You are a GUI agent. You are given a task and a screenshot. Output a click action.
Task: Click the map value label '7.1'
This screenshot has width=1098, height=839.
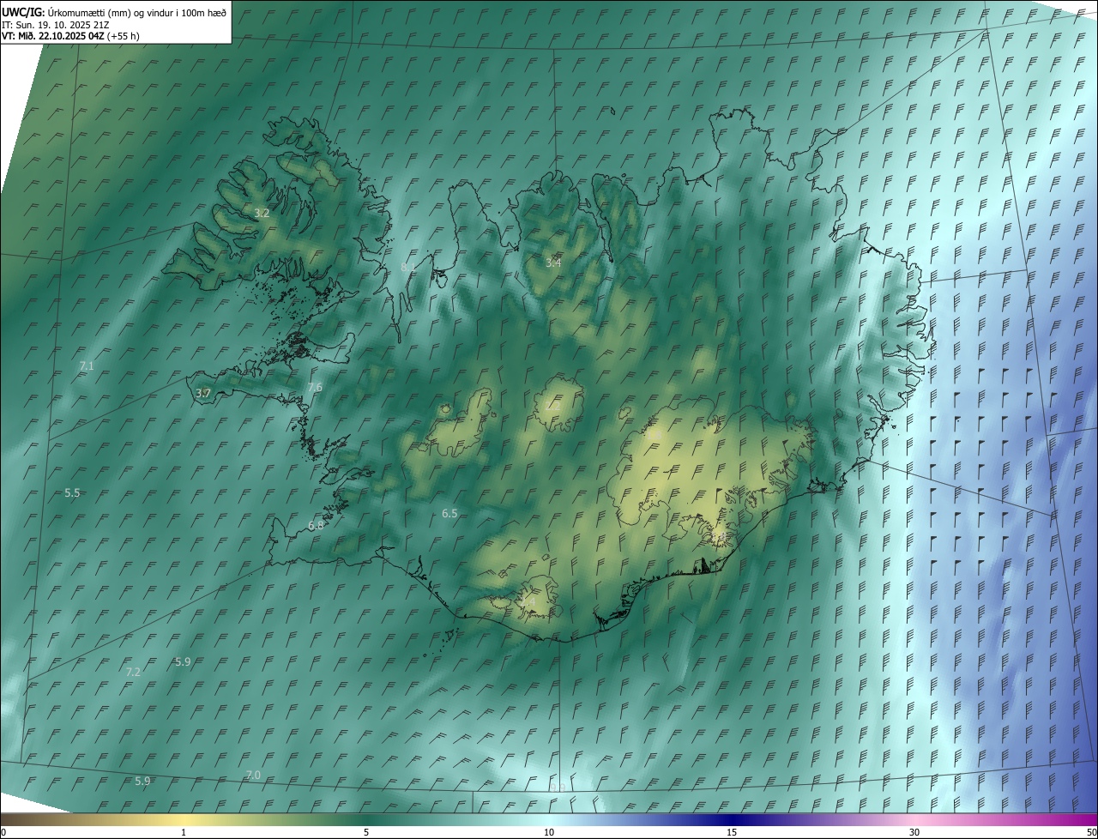[x=87, y=366]
